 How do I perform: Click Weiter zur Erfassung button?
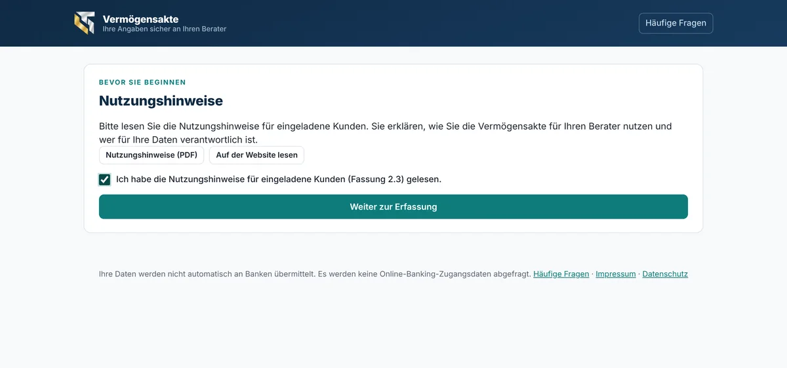(x=393, y=207)
